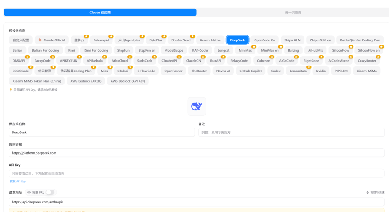Click the lightbulb hint icon
Screen dimensions: 389x212
pos(11,90)
